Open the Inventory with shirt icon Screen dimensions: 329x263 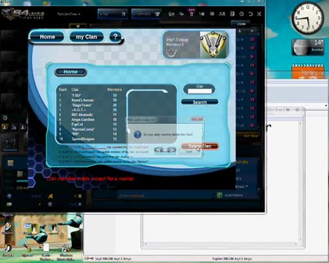[x=146, y=14]
